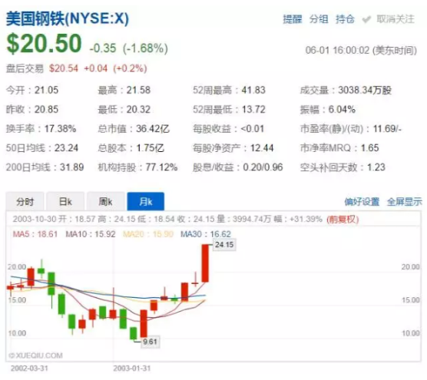The width and height of the screenshot is (427, 380).
Task: Click 全屏显示 to show fullscreen chart
Action: [405, 202]
